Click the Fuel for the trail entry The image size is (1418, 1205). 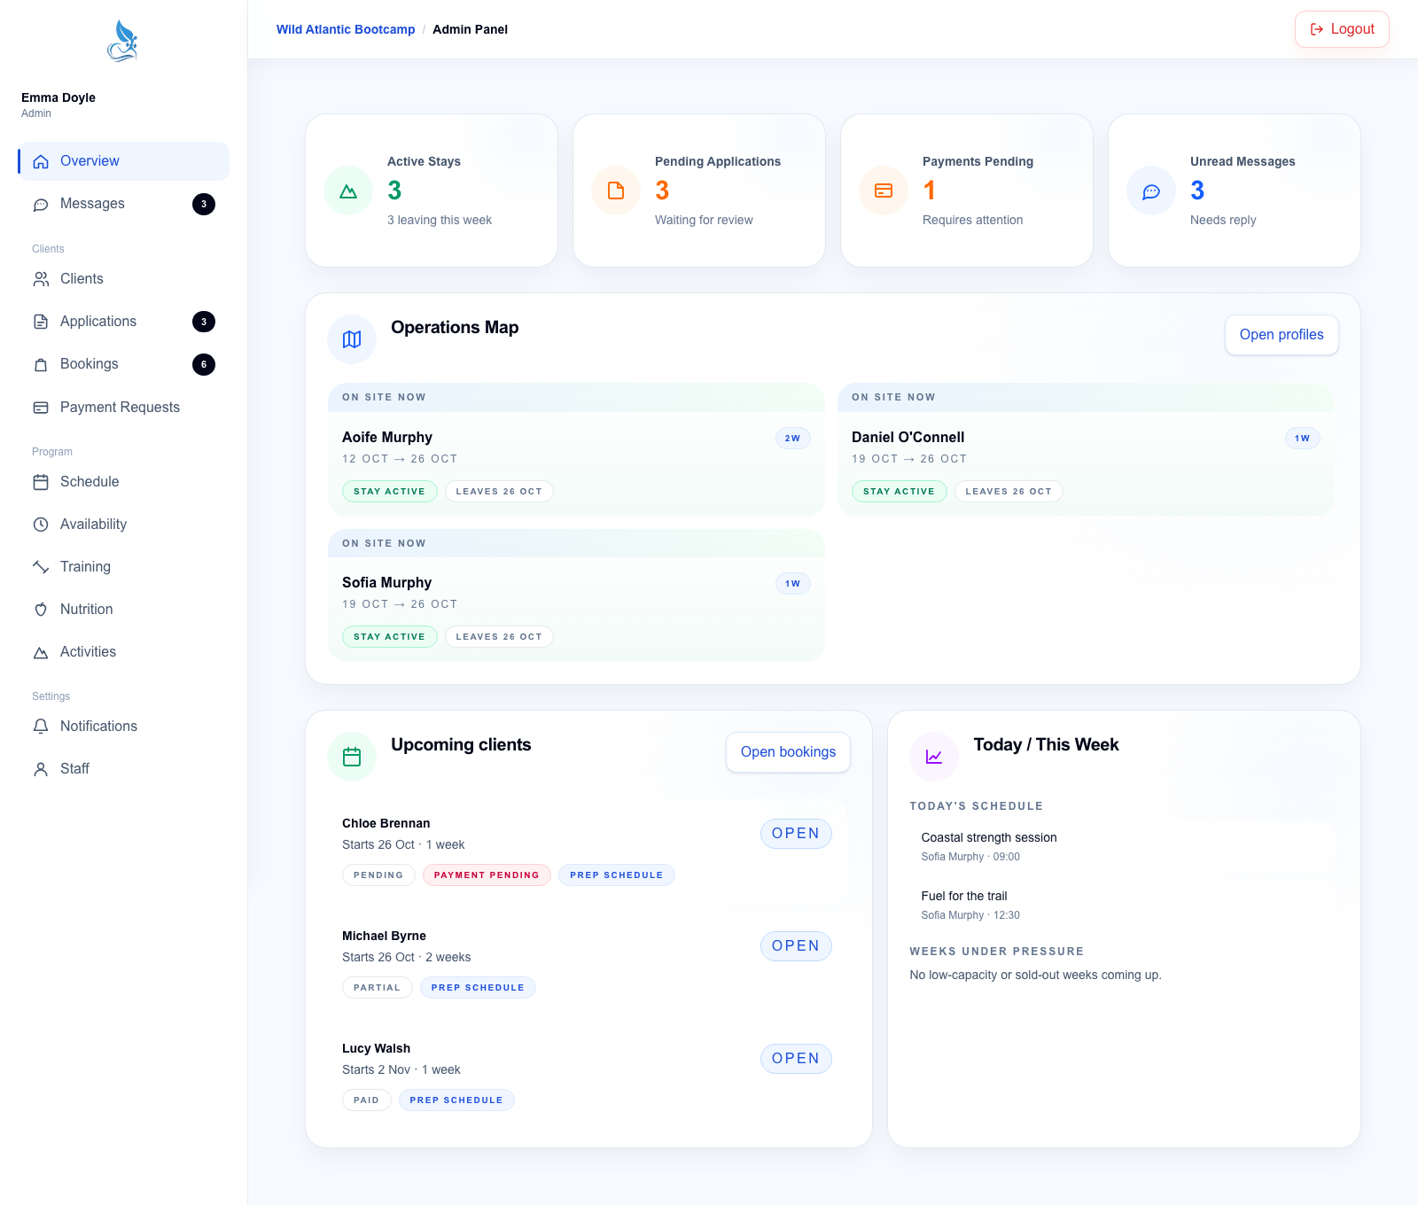pyautogui.click(x=1122, y=906)
